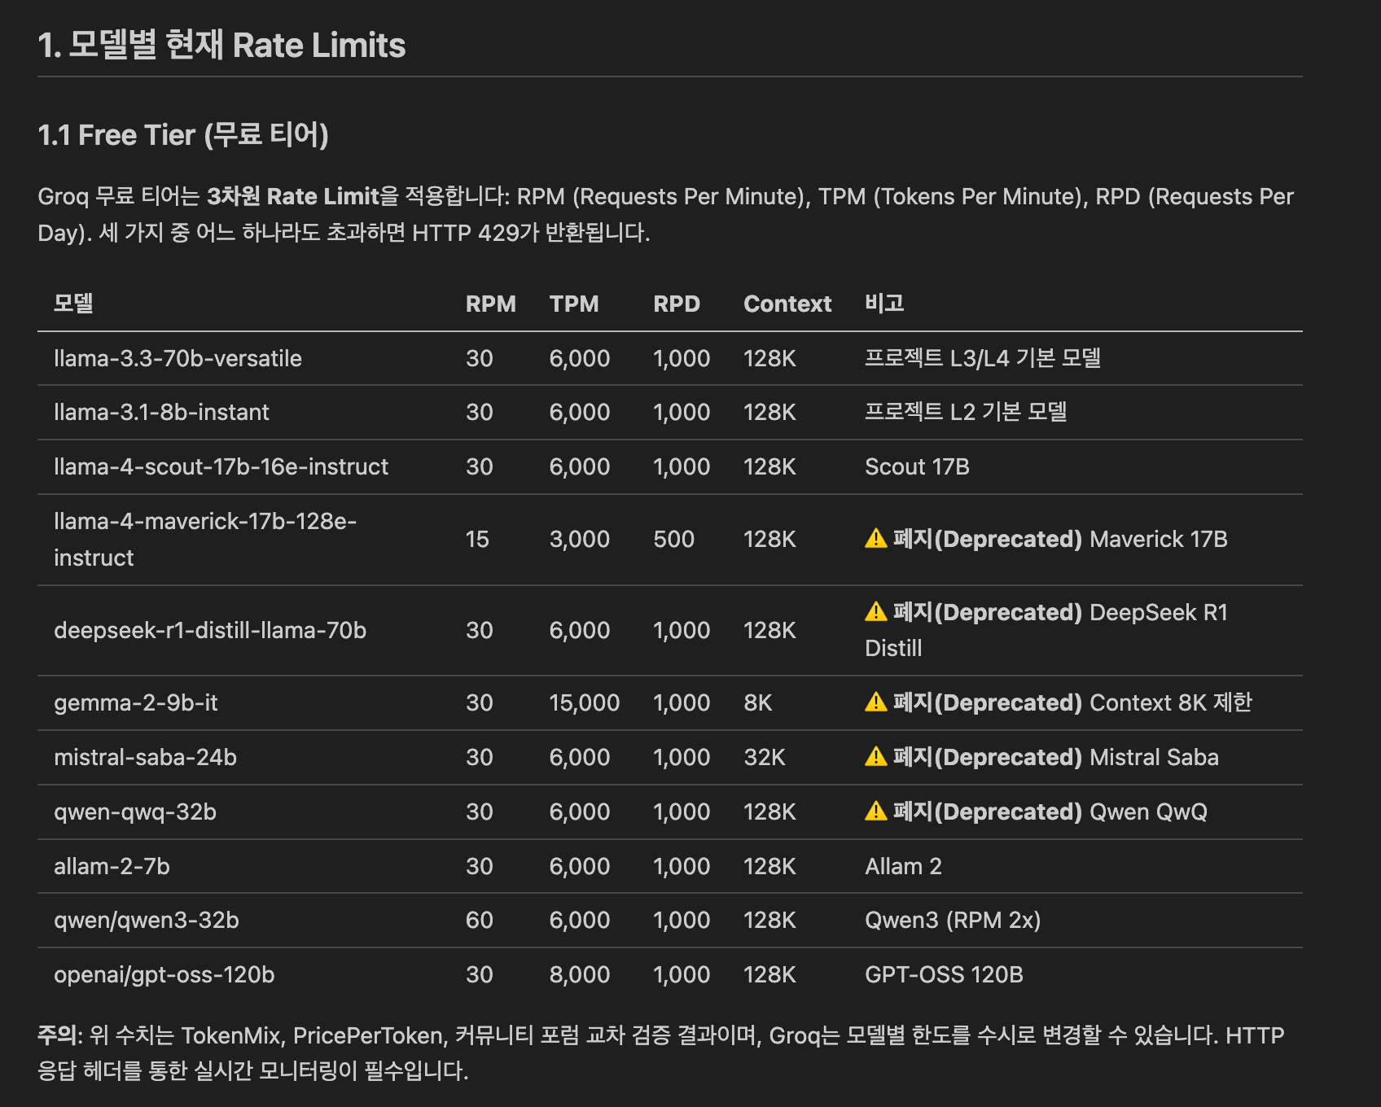Select the 'GPT-OSS 120B' note cell
The height and width of the screenshot is (1107, 1381).
tap(944, 974)
